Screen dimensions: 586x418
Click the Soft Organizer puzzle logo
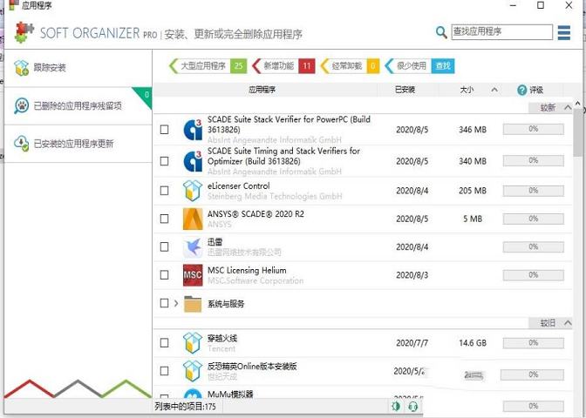click(21, 32)
